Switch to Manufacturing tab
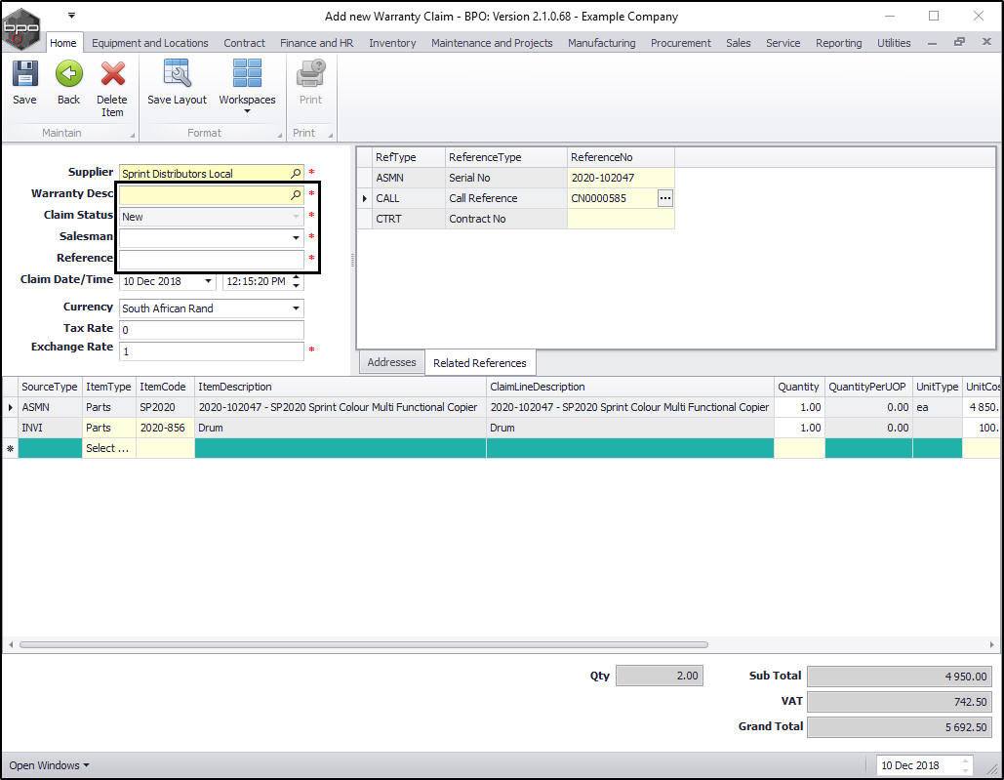 [601, 43]
